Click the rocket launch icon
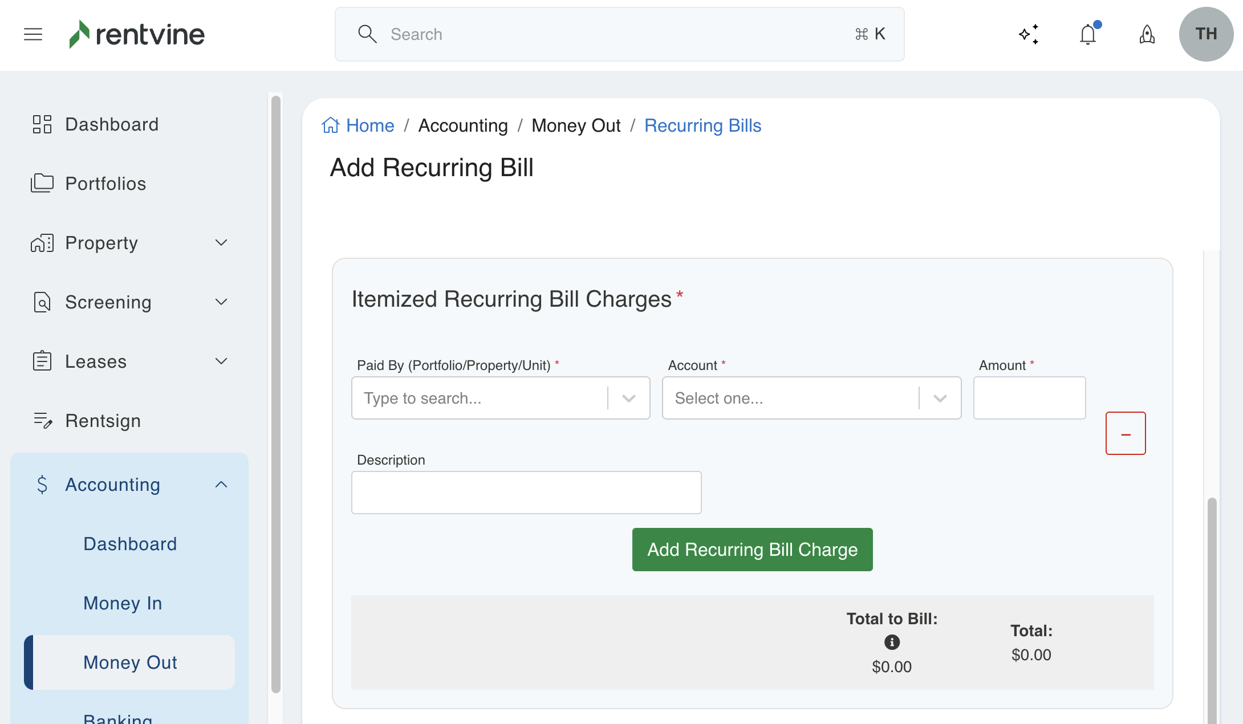 [x=1147, y=34]
